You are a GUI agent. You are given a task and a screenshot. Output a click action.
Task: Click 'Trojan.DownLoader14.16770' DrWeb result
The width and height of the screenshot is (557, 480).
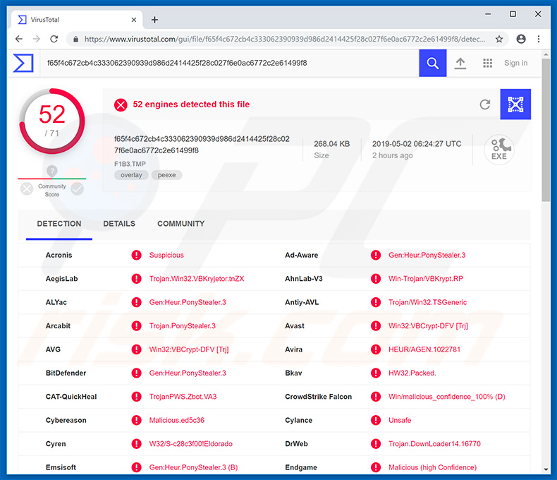(434, 444)
